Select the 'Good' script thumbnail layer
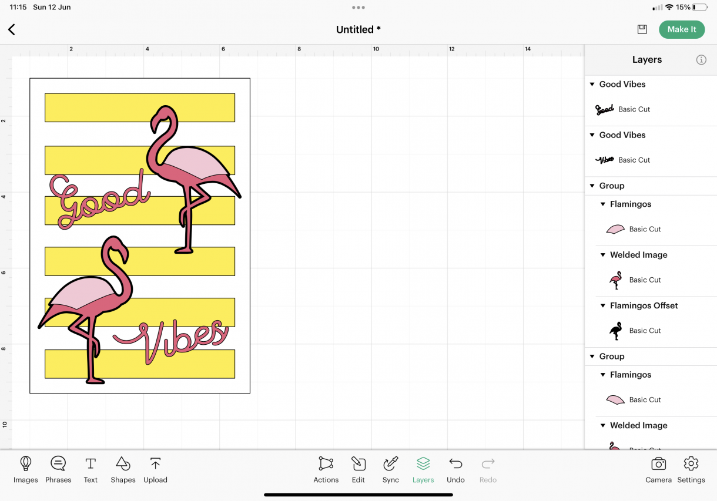Viewport: 717px width, 501px height. point(605,109)
